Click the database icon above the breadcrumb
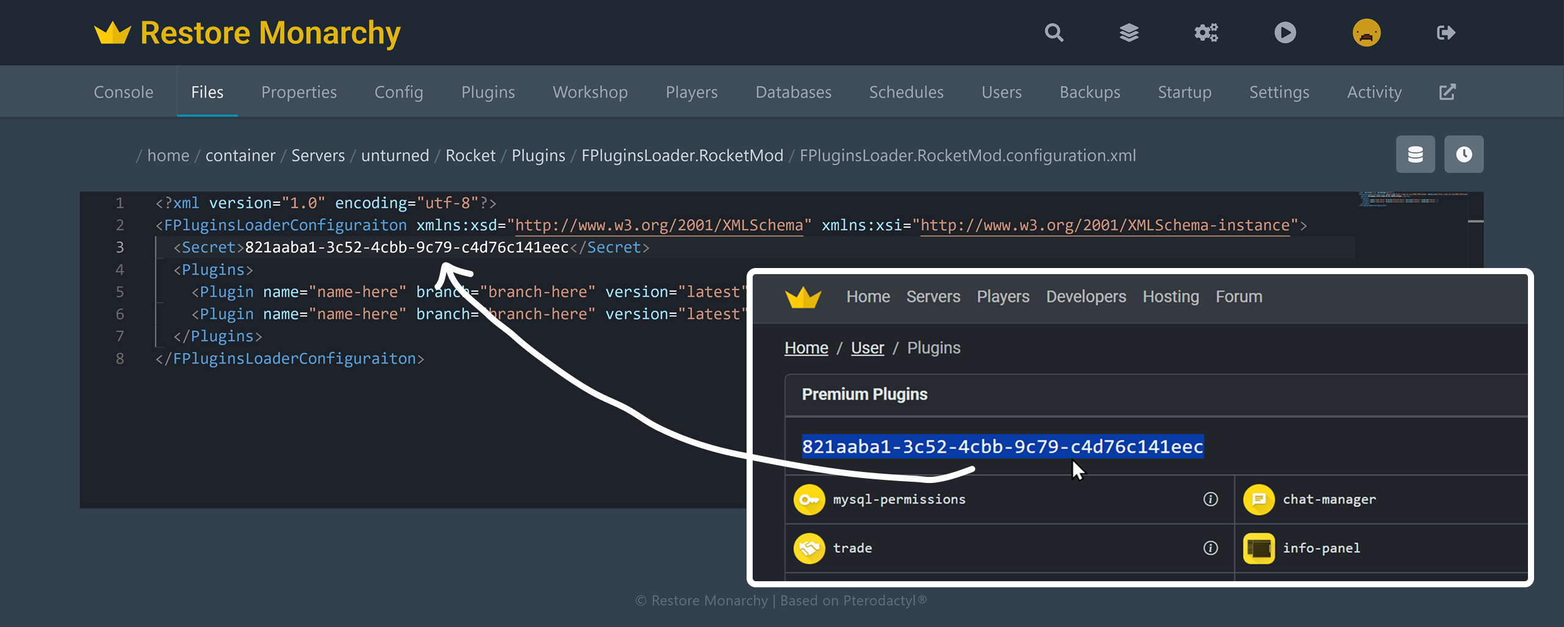1564x627 pixels. coord(1416,154)
